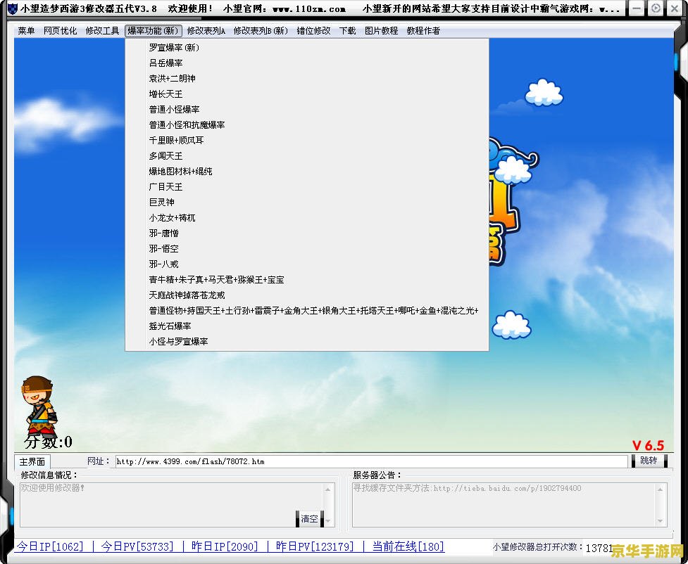Screen dimensions: 688x564
Task: Click the app shield icon in title bar
Action: coord(13,8)
